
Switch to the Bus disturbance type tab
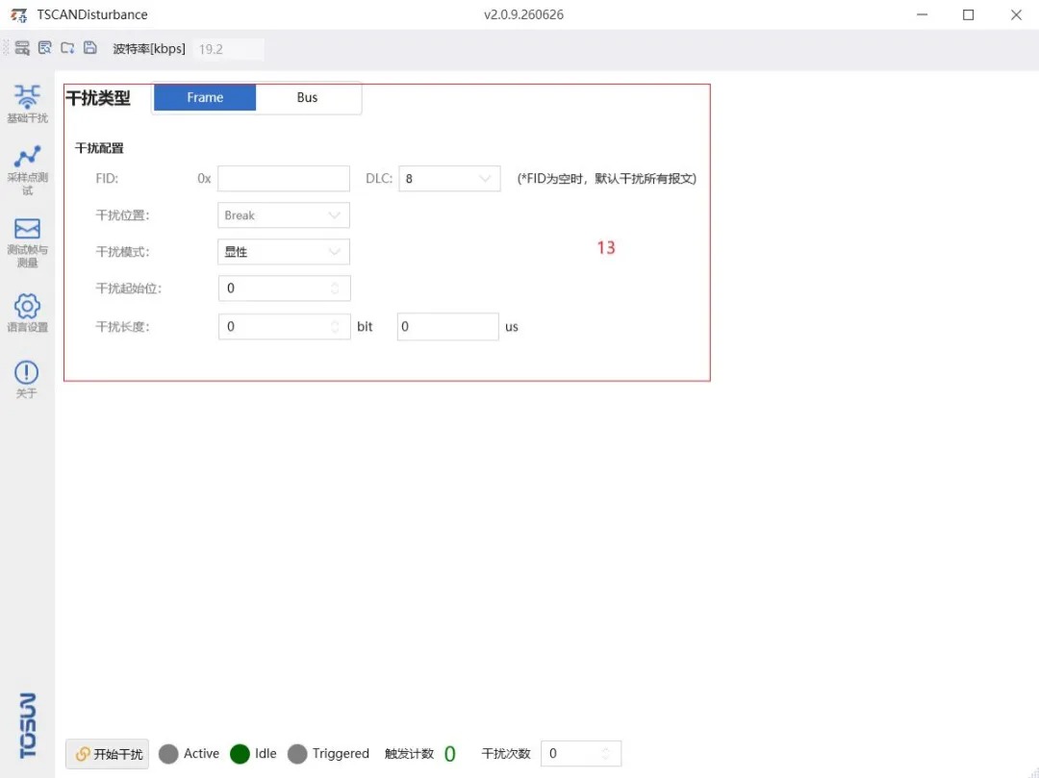(x=308, y=97)
